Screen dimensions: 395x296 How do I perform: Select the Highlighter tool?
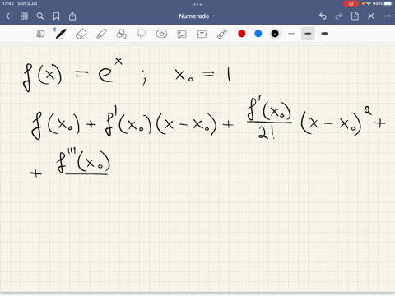(x=101, y=34)
